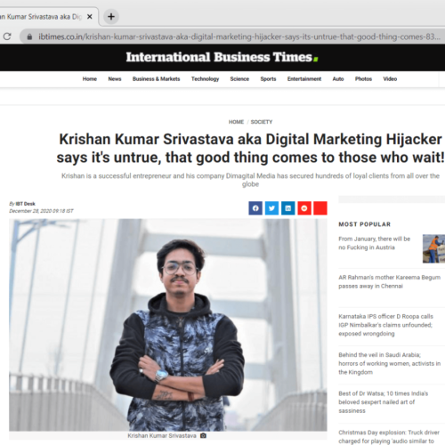The width and height of the screenshot is (445, 445).
Task: Open a new browser tab
Action: click(x=111, y=17)
